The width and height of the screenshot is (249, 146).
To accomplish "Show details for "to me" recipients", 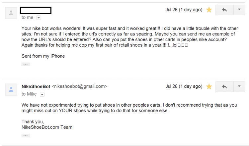I will point(39,18).
